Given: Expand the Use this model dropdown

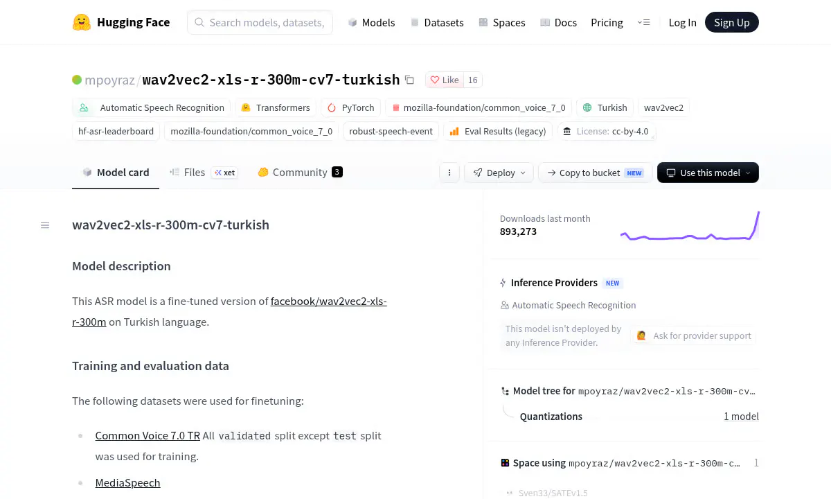Looking at the screenshot, I should [x=708, y=173].
